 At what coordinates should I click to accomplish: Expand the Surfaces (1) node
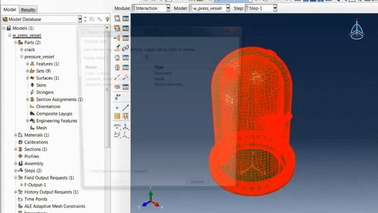pos(28,78)
